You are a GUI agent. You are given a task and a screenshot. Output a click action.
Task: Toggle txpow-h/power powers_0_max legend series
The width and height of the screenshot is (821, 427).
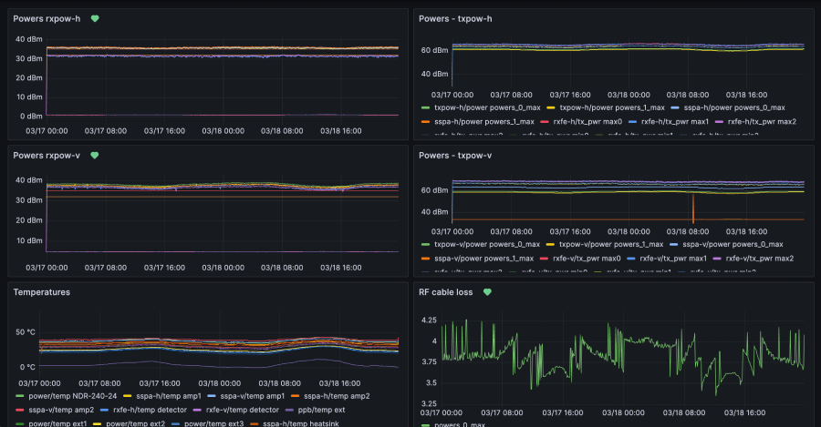tap(487, 107)
